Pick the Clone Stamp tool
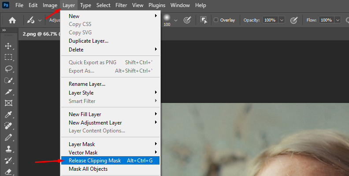The height and width of the screenshot is (176, 349). pyautogui.click(x=8, y=149)
